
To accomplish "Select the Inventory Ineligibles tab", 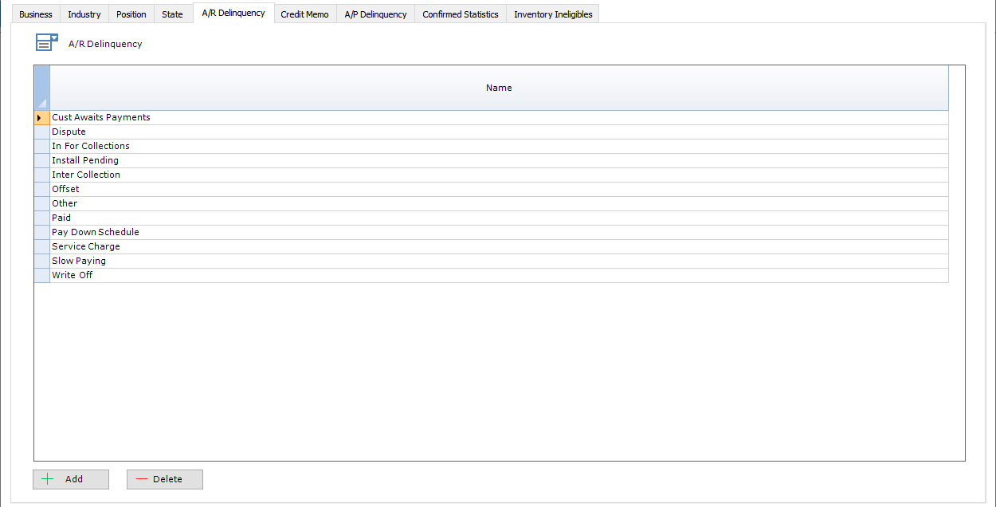I will click(x=552, y=14).
